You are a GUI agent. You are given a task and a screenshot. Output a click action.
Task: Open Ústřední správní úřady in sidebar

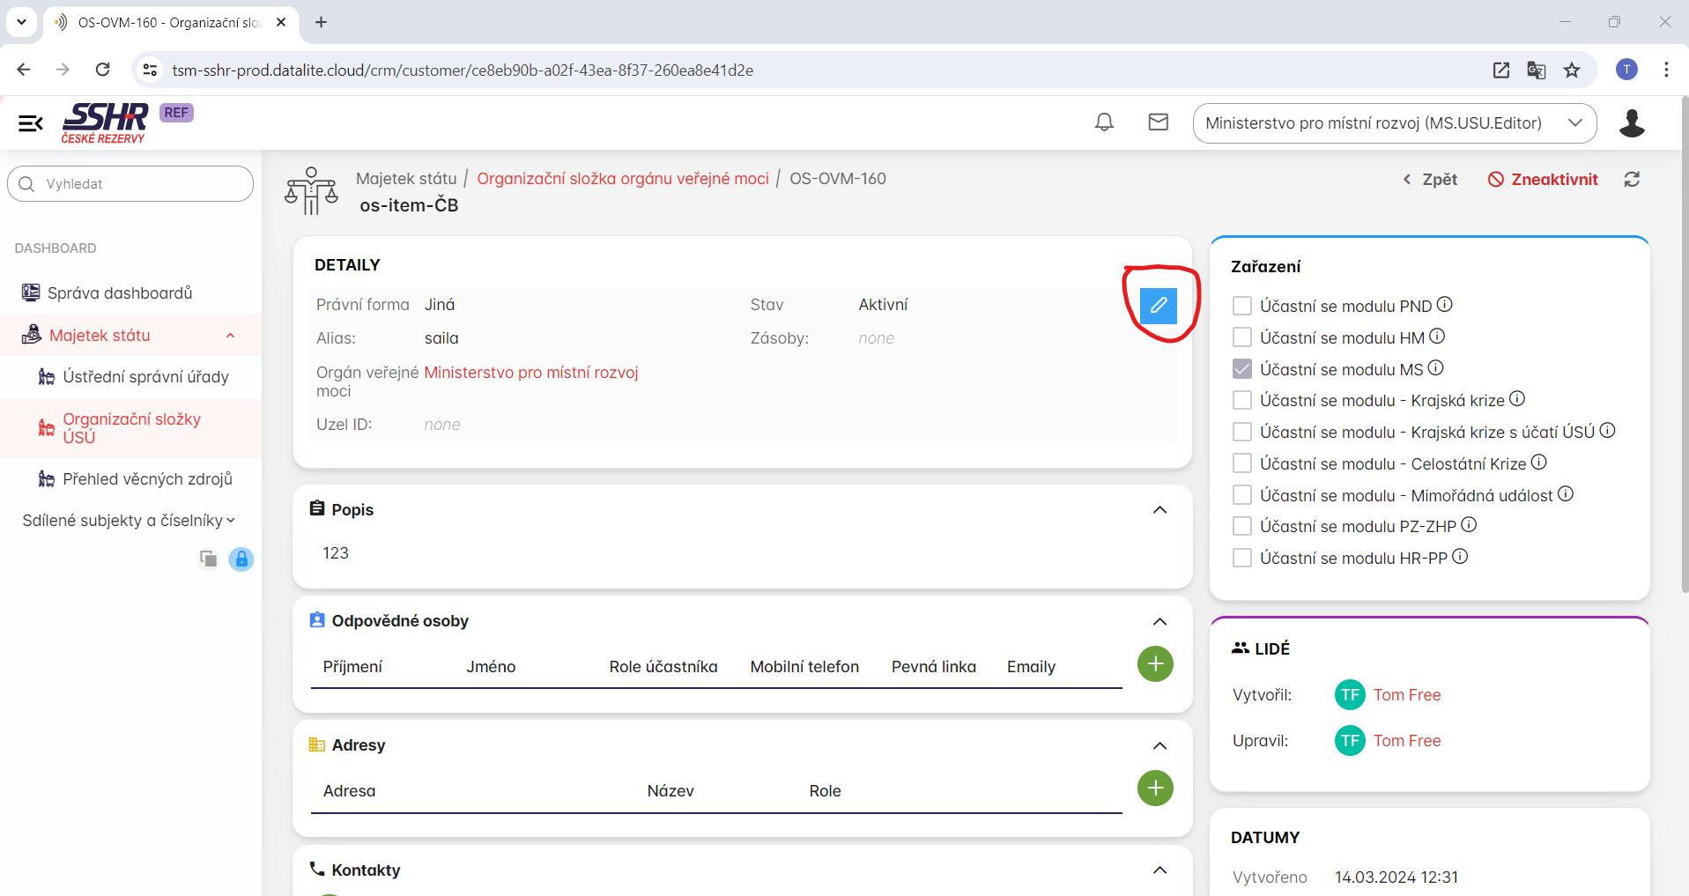(145, 377)
